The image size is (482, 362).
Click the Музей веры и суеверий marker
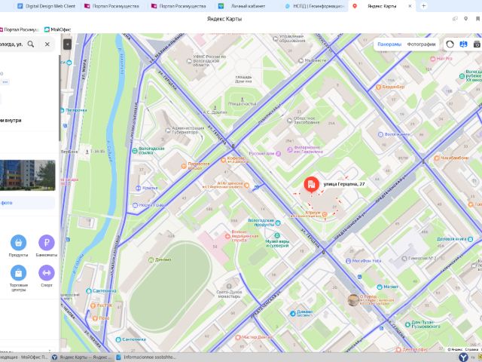277,236
